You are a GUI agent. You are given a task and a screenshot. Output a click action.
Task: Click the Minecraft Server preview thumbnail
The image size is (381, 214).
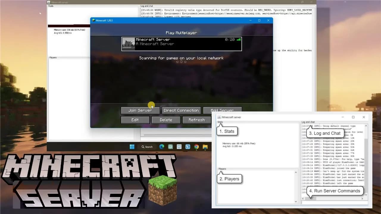[128, 43]
